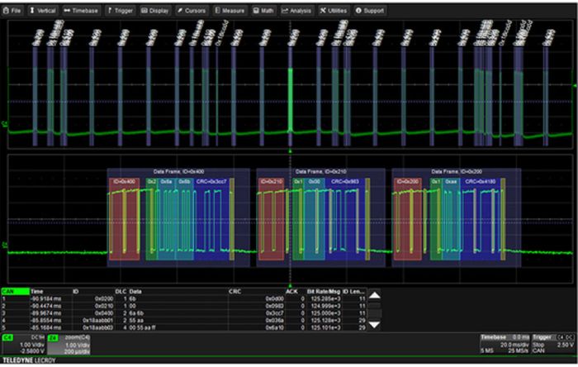Click bit rate cell 125.285e+3
The height and width of the screenshot is (367, 578).
pos(325,298)
